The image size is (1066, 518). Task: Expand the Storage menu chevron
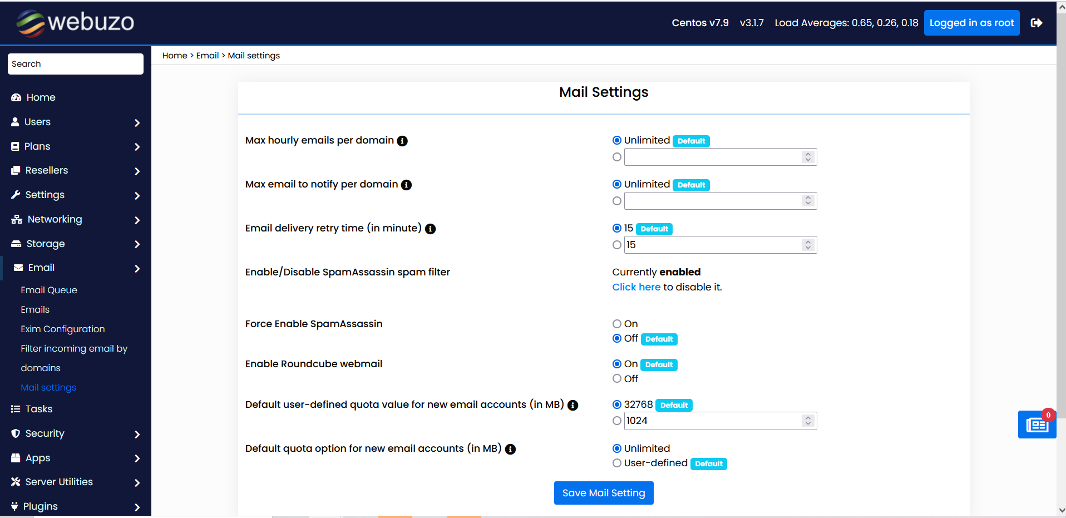(x=137, y=244)
